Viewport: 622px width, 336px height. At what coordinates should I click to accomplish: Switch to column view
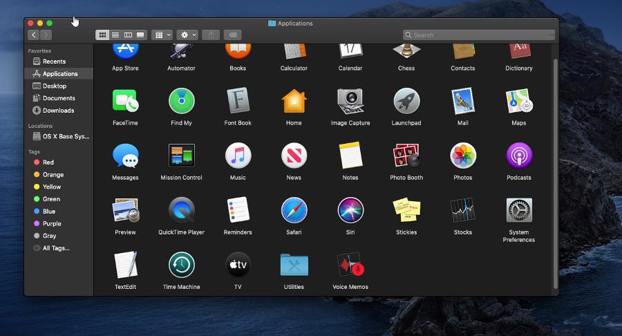pos(128,35)
